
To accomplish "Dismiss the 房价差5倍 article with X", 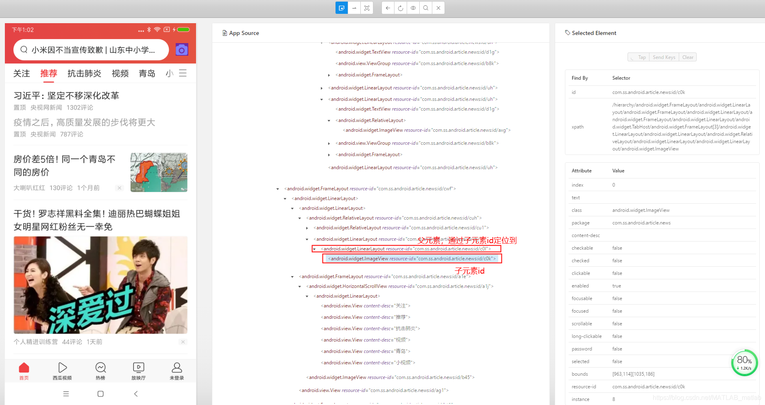I will [x=119, y=188].
